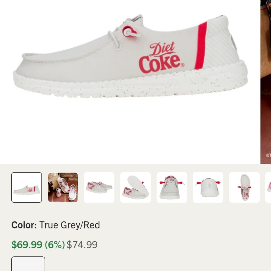View the angled side thumbnail of the shoe
The height and width of the screenshot is (271, 271).
point(99,187)
